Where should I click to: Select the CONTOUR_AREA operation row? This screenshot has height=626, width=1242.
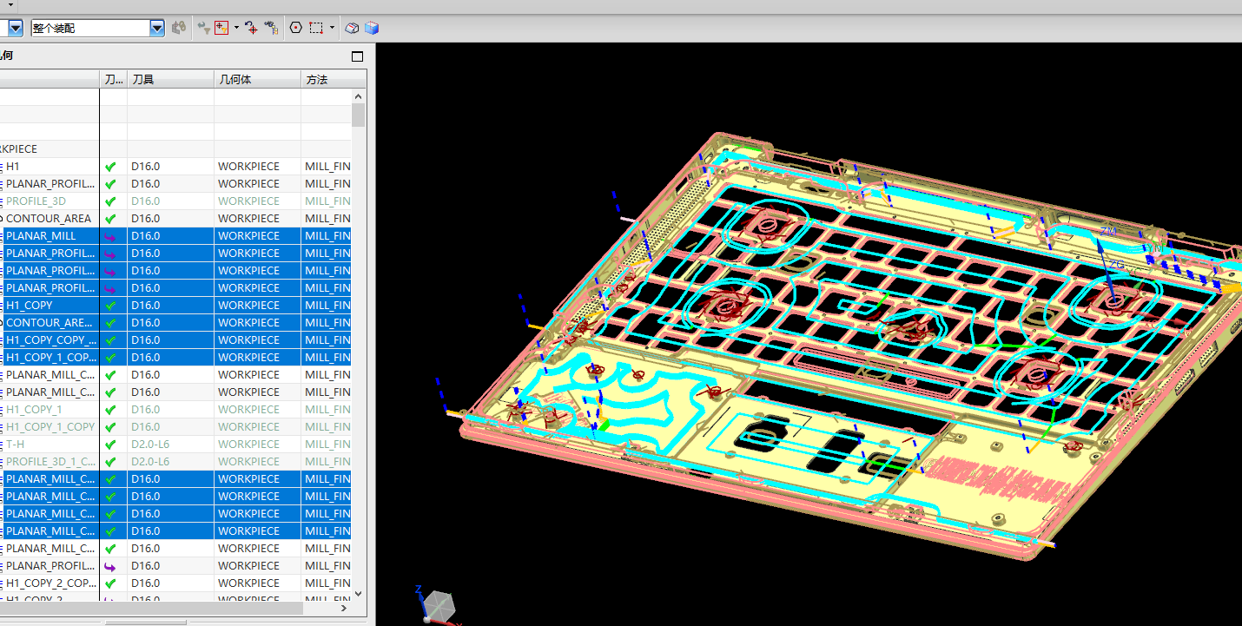click(50, 218)
